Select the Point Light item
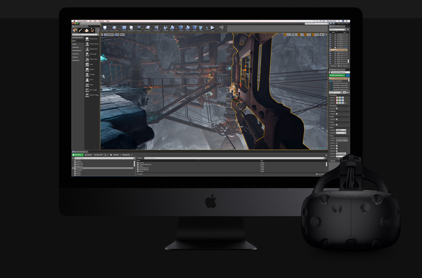The image size is (422, 278). coord(93,54)
